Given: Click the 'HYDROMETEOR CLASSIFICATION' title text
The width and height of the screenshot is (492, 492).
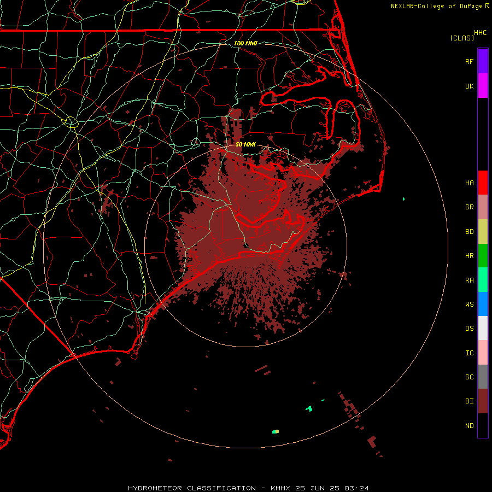Looking at the screenshot, I should [x=192, y=488].
